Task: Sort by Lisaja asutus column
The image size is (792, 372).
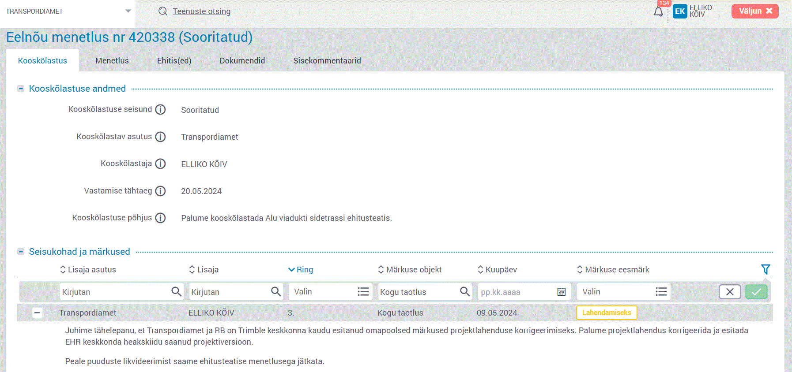Action: (88, 270)
